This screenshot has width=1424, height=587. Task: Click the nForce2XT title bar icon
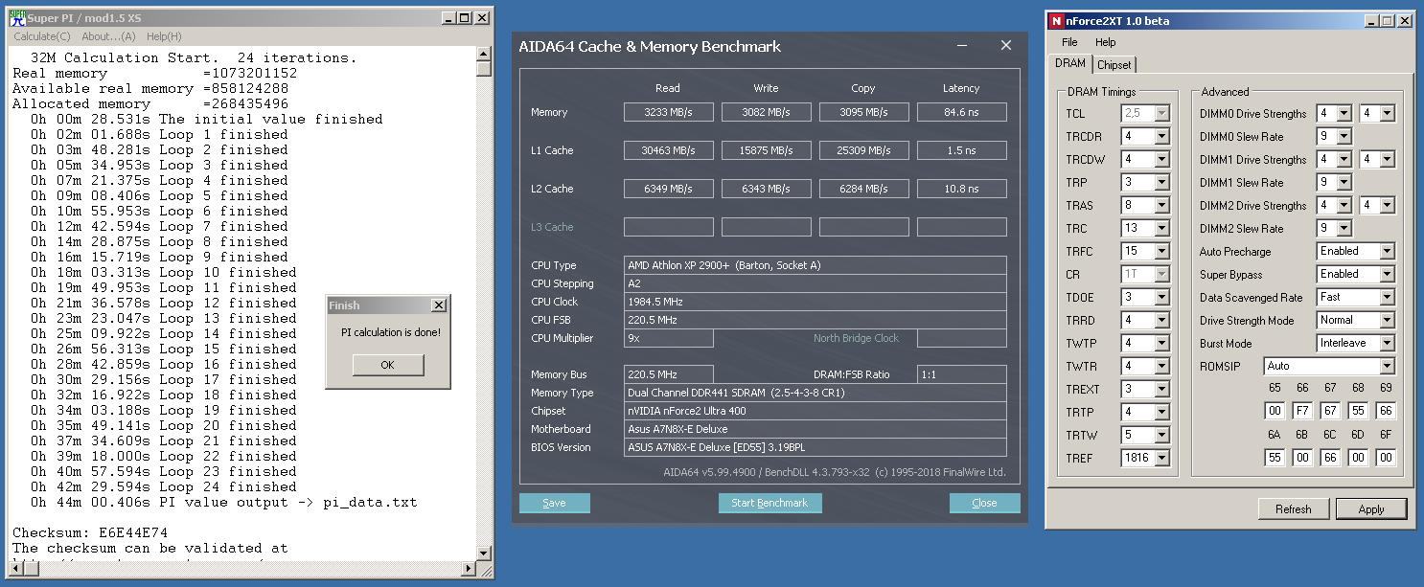[1056, 21]
